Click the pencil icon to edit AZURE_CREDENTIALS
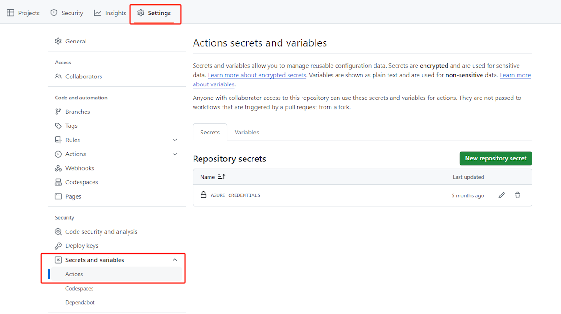 pyautogui.click(x=502, y=195)
